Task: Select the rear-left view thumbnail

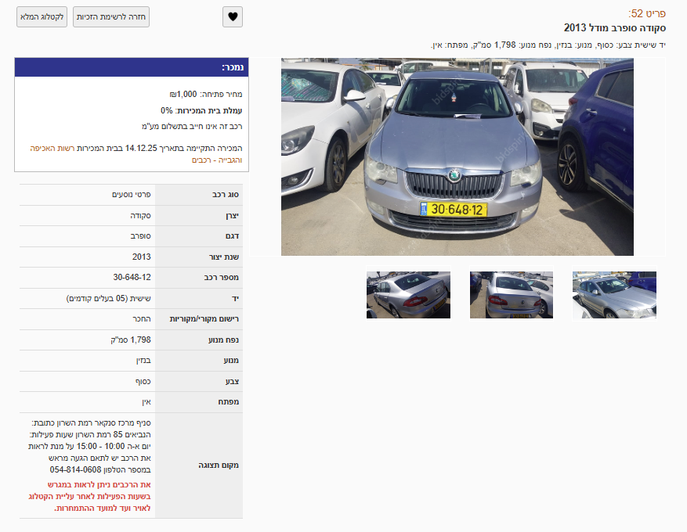Action: (x=408, y=294)
